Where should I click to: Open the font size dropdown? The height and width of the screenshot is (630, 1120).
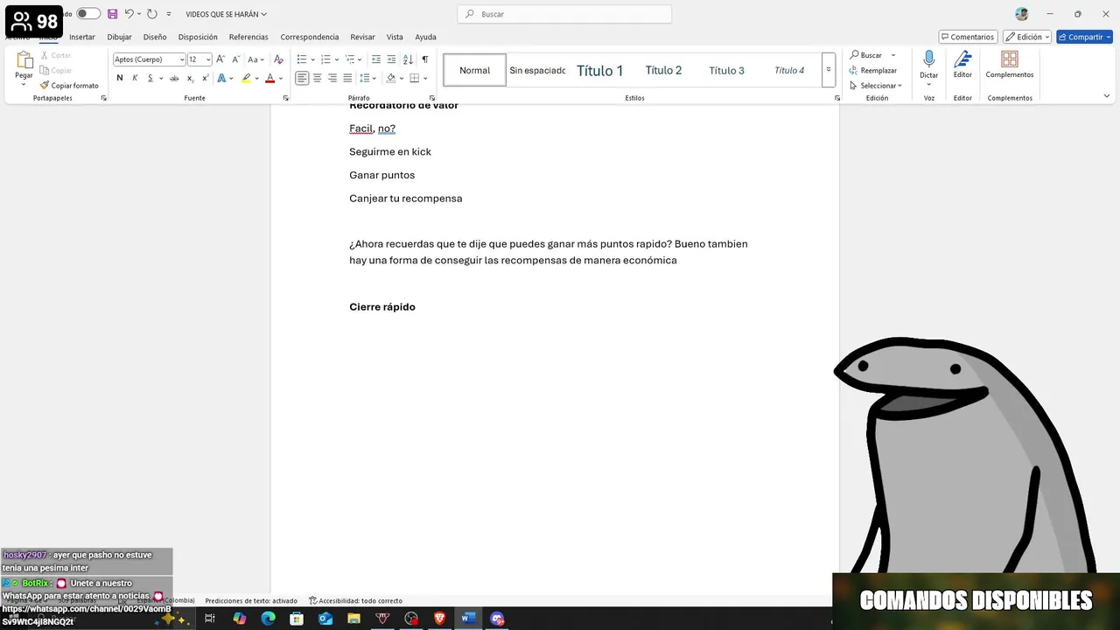(x=208, y=59)
